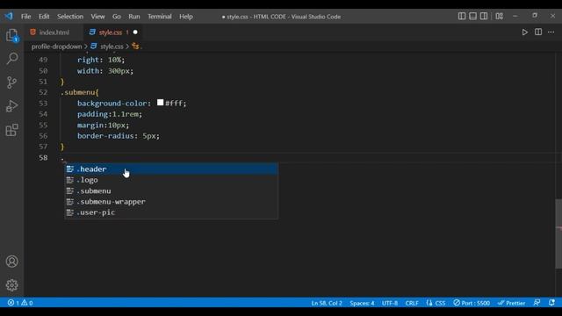Select the .logo suggestion
Image resolution: width=562 pixels, height=316 pixels.
point(171,180)
